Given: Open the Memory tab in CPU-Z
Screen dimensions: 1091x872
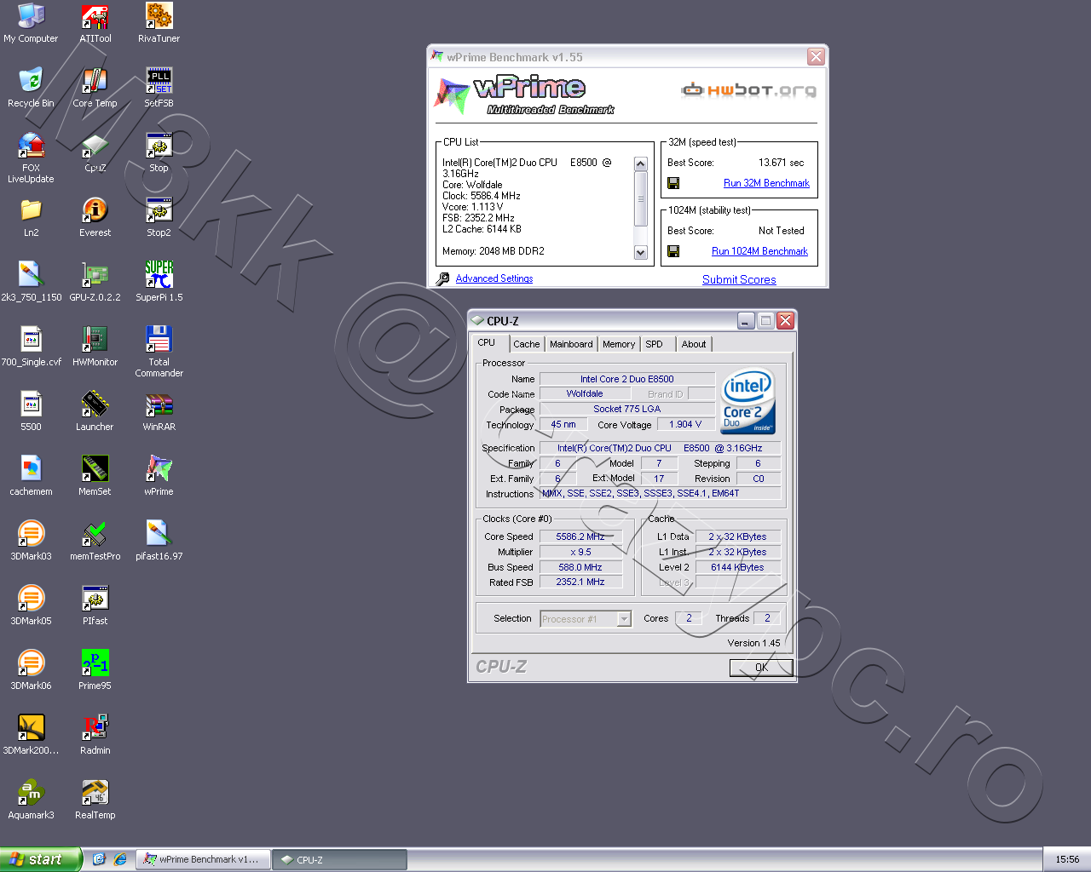Looking at the screenshot, I should click(x=619, y=344).
